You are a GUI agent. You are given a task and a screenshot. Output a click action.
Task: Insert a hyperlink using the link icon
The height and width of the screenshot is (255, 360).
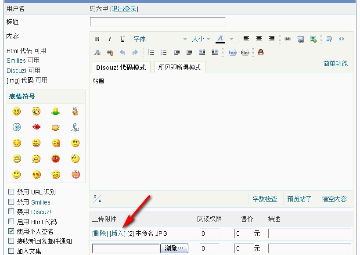tap(288, 39)
